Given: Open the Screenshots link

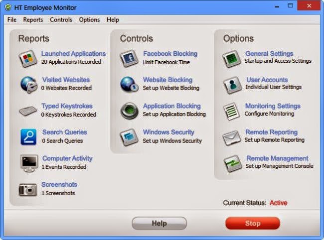Looking at the screenshot, I should 59,185.
